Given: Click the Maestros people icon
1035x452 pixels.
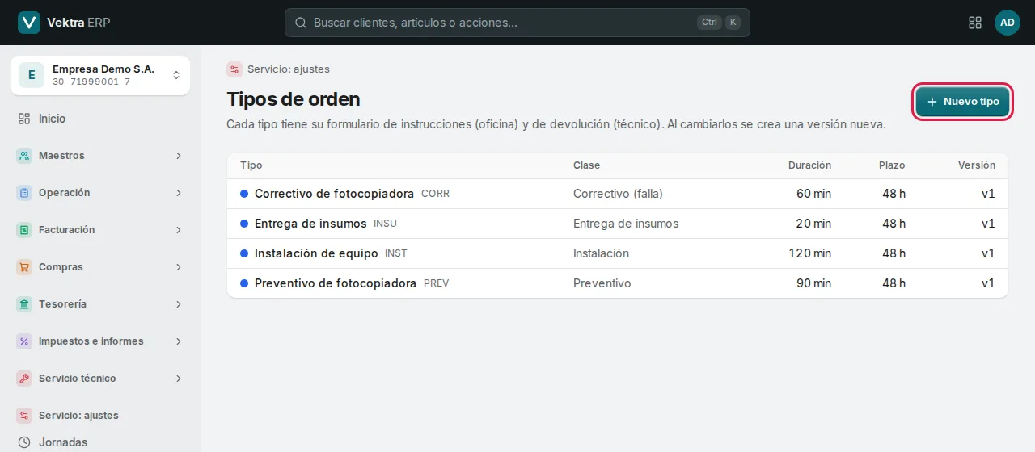Looking at the screenshot, I should tap(24, 156).
